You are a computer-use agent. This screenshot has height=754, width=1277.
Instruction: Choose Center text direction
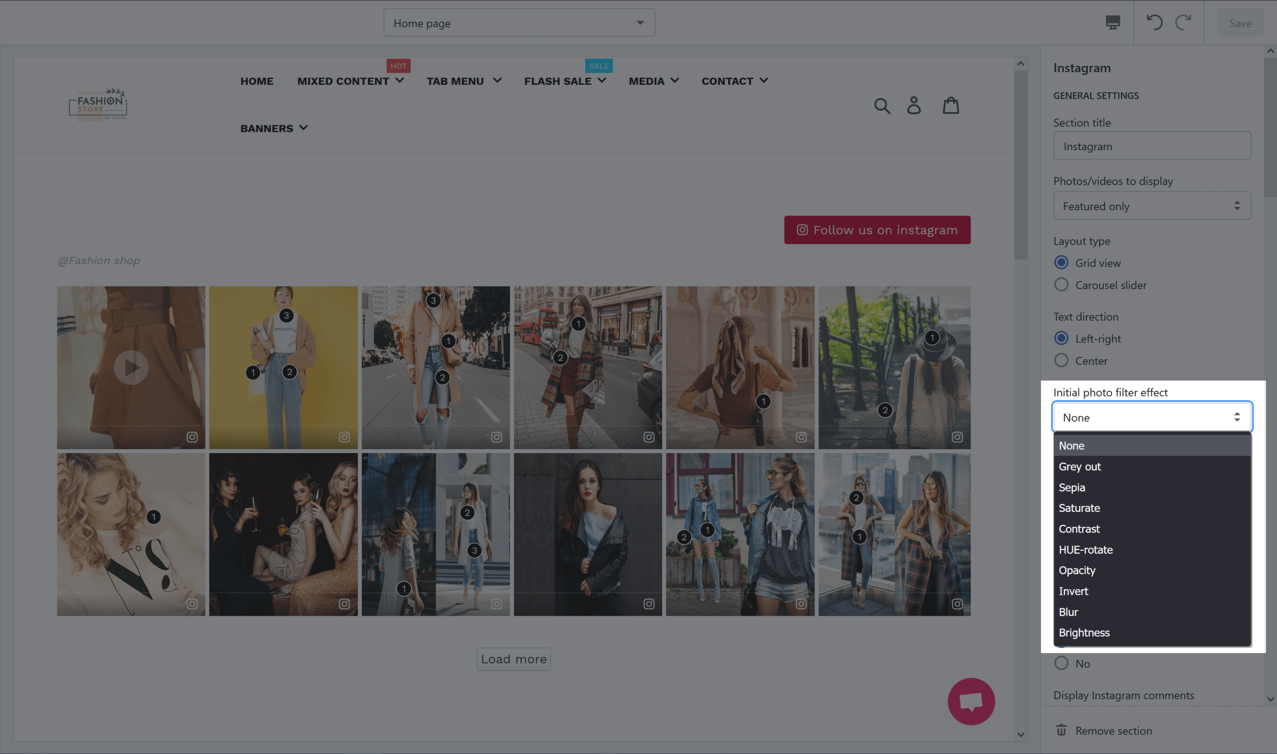tap(1061, 361)
